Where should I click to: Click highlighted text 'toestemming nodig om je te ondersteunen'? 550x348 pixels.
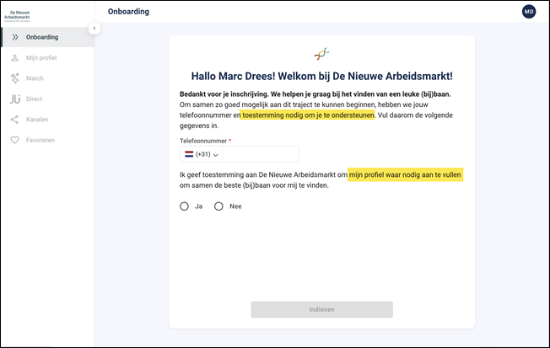(307, 115)
